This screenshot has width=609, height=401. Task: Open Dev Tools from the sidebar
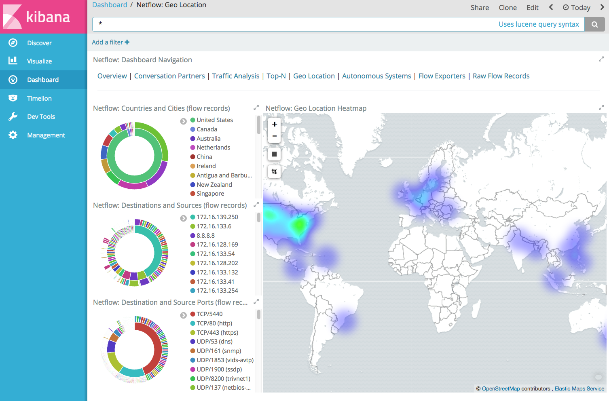click(41, 117)
